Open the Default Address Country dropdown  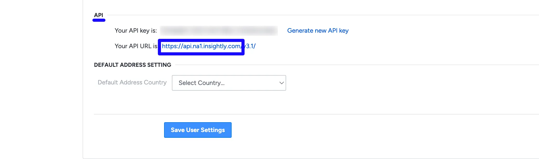click(229, 83)
